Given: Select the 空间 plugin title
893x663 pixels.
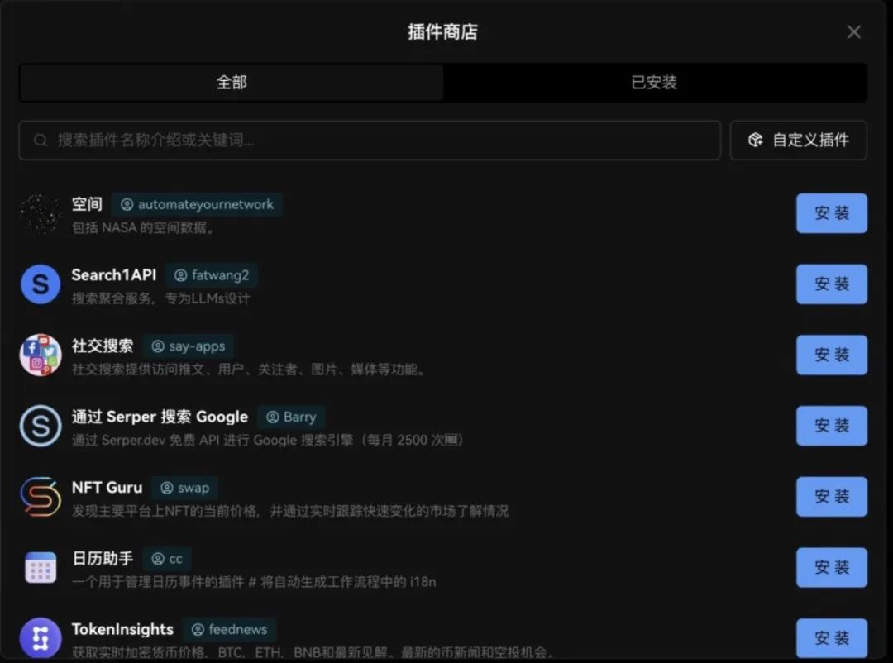Looking at the screenshot, I should point(87,204).
